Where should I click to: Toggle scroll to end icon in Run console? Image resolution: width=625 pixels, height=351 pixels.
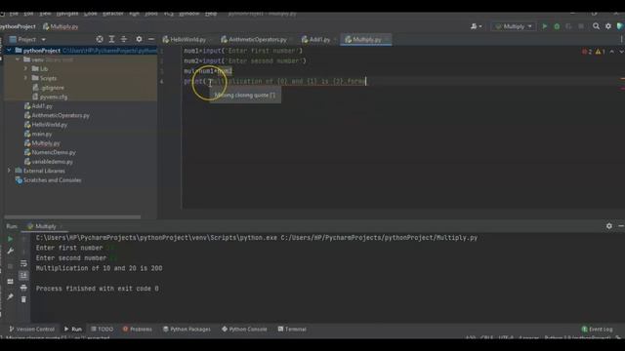23,275
